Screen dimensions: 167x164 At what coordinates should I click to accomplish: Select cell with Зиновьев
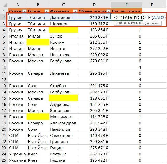pos(63,110)
